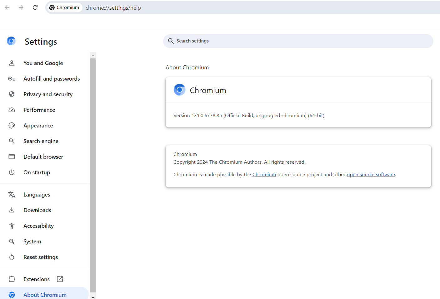Open the Chromium project link
The height and width of the screenshot is (299, 440).
(x=264, y=175)
